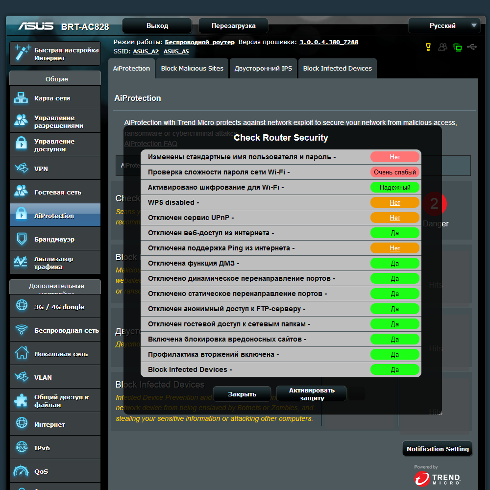Open Брандмауэр shield icon
This screenshot has width=490, height=490.
[x=22, y=239]
